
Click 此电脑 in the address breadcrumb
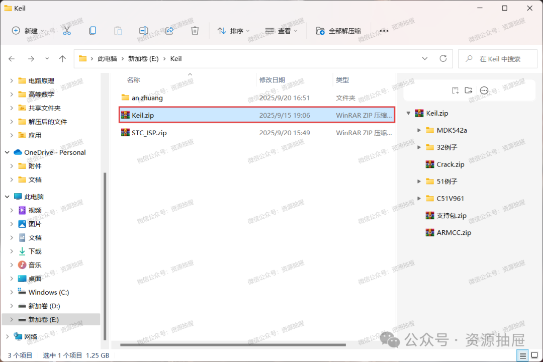point(107,59)
